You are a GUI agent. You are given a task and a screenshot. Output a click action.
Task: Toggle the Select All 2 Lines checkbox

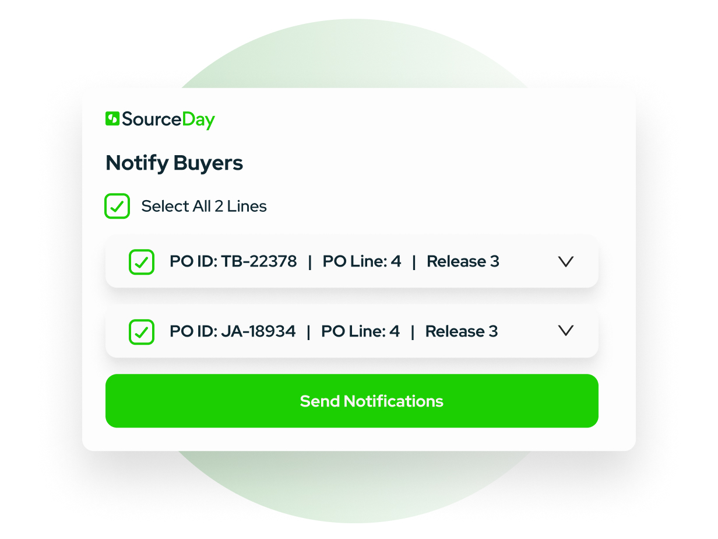coord(117,206)
